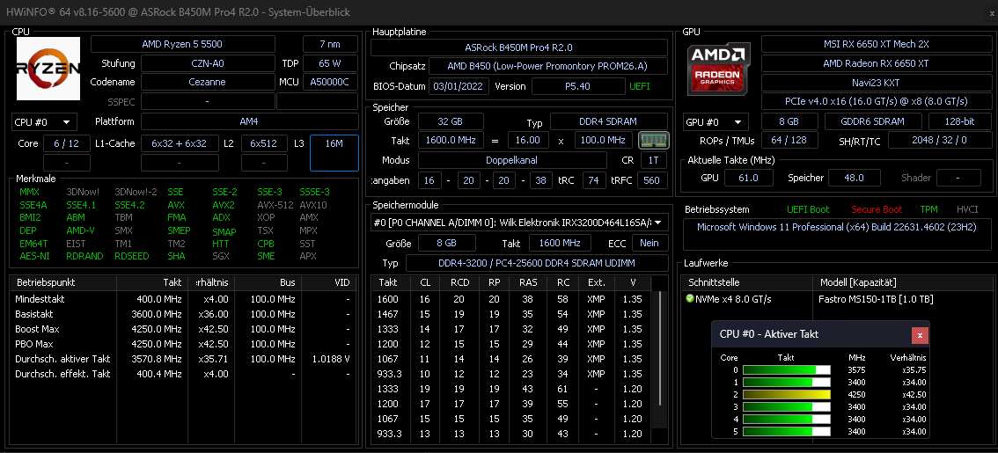The image size is (998, 453).
Task: Click the 16M L3 cache field
Action: click(x=334, y=153)
